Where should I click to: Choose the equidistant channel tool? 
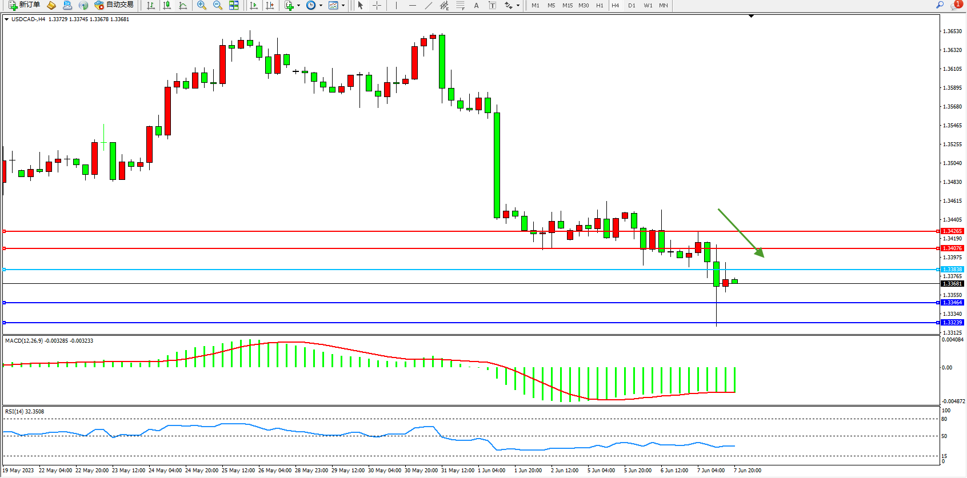coord(445,5)
